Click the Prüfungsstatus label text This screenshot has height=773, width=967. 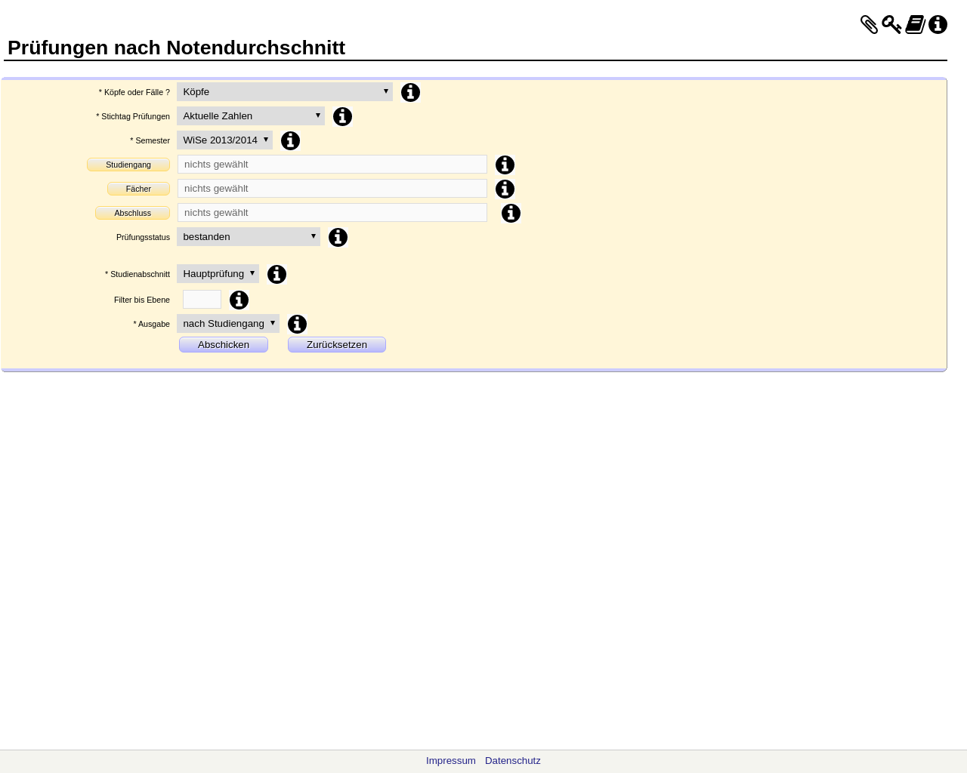coord(143,237)
